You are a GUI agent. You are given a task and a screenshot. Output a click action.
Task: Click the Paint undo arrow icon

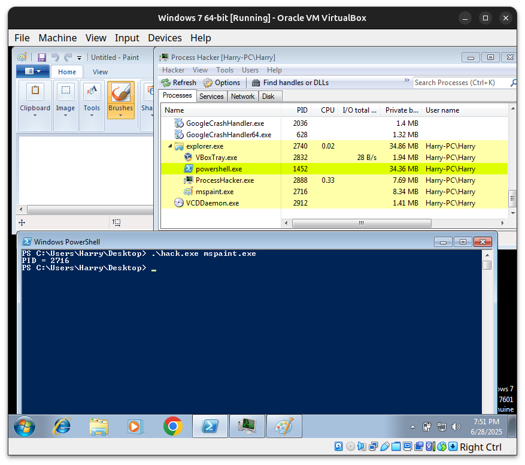point(55,58)
